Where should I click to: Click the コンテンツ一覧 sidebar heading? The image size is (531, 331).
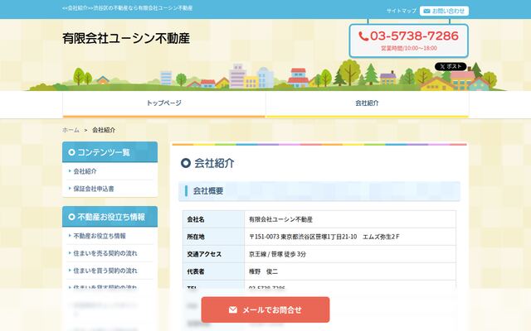pos(110,152)
